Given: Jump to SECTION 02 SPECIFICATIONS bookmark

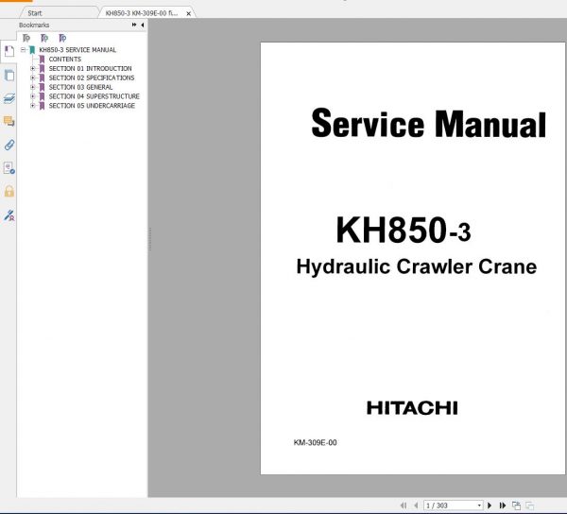Looking at the screenshot, I should click(92, 77).
